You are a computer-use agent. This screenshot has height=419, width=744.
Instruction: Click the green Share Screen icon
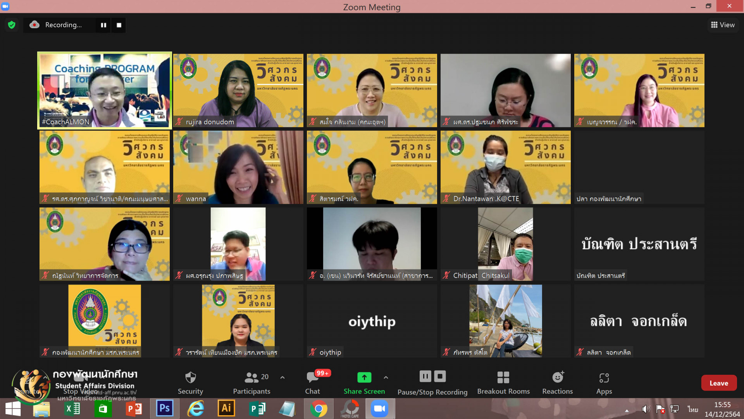point(364,377)
